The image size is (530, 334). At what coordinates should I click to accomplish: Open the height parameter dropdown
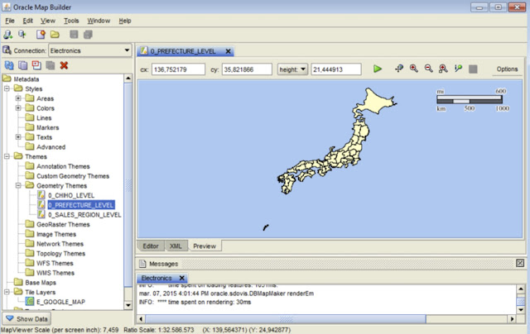(292, 69)
